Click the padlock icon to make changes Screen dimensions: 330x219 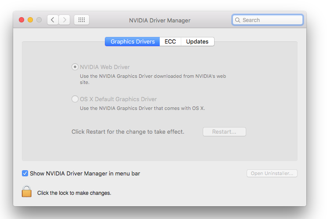tap(27, 192)
